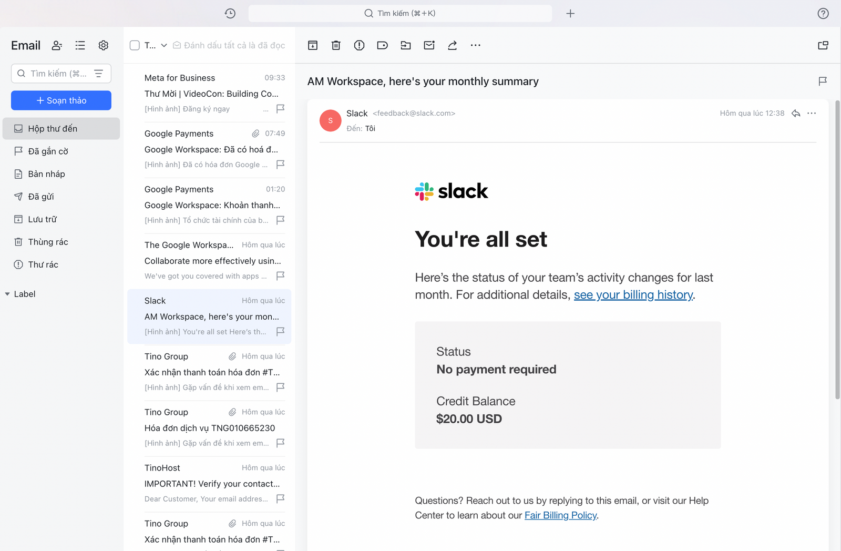Toggle flag on the email subject header
The height and width of the screenshot is (551, 841).
[x=823, y=81]
